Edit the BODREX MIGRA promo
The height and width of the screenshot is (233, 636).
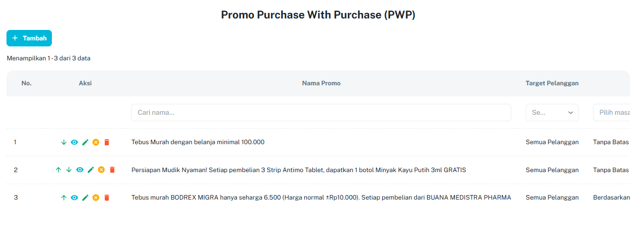point(85,198)
